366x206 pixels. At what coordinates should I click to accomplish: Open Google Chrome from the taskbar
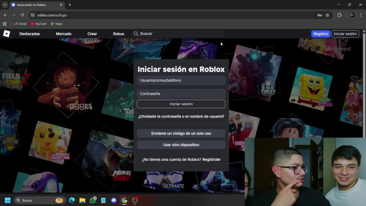[x=124, y=200]
